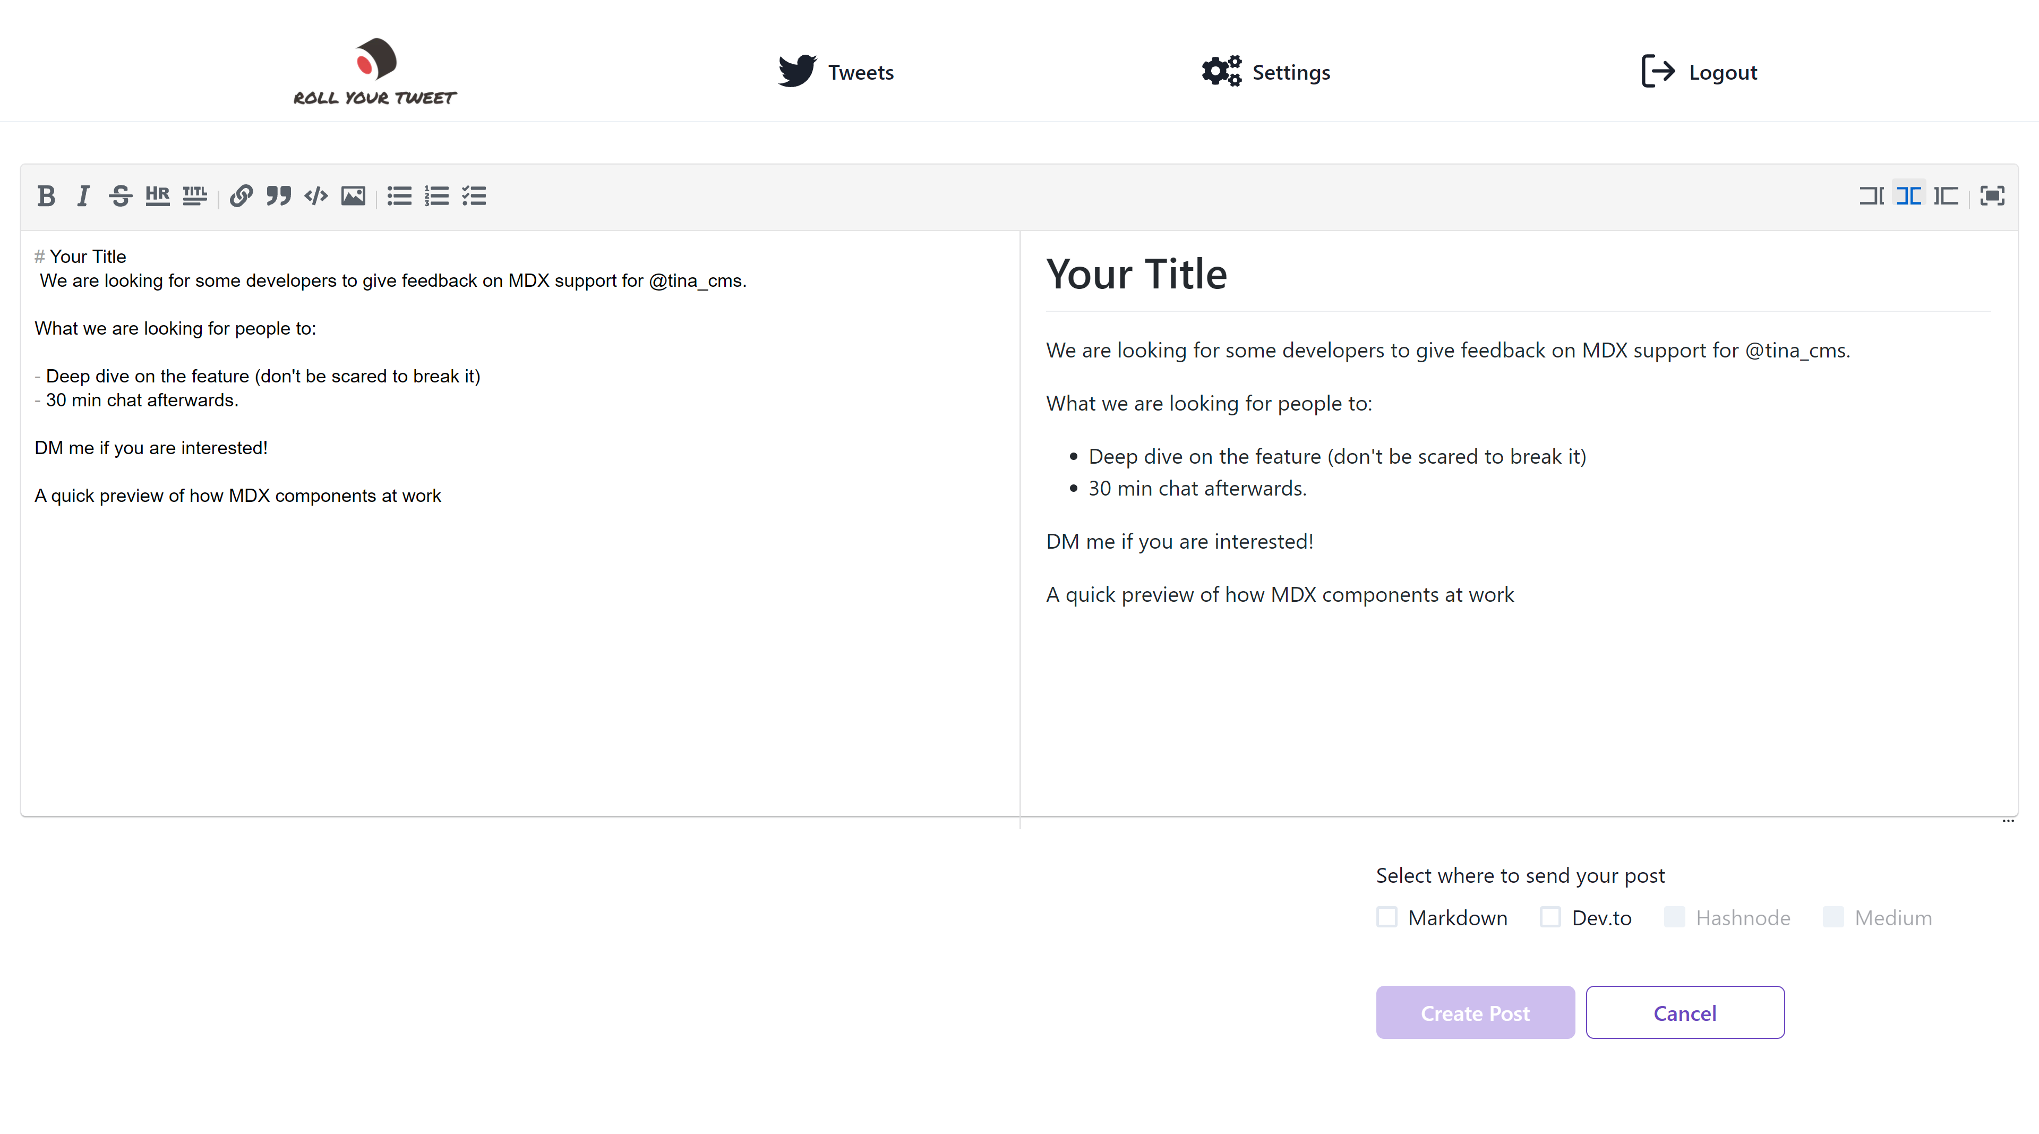Click 'What we are looking for people to:' in editor
Image resolution: width=2039 pixels, height=1134 pixels.
pos(175,329)
